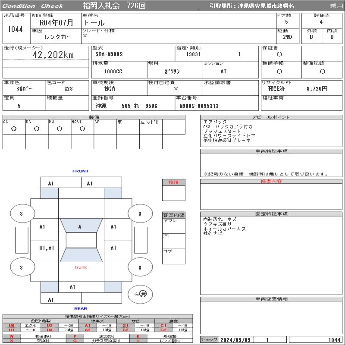This screenshot has width=345, height=345.
Task: Click the 保証書 circle mark
Action: click(x=279, y=54)
